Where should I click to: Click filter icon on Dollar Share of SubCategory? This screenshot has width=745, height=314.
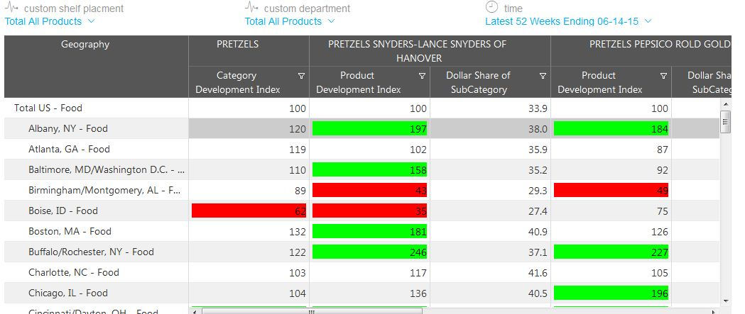tap(543, 76)
